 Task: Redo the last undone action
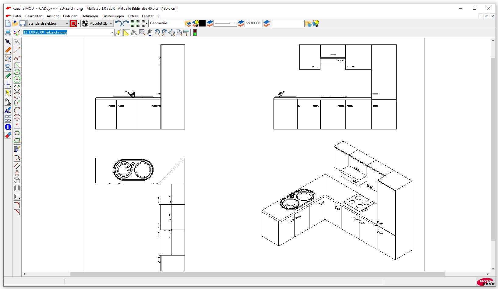coord(126,23)
